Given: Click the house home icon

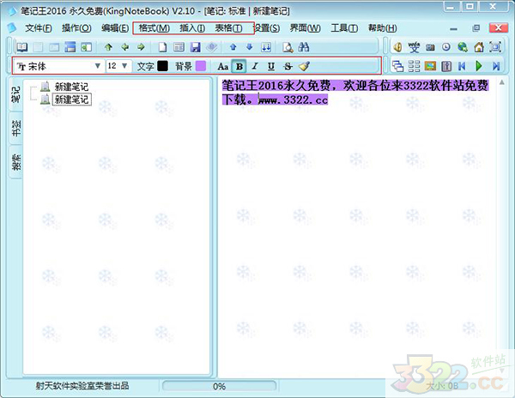Looking at the screenshot, I should pyautogui.click(x=479, y=47).
